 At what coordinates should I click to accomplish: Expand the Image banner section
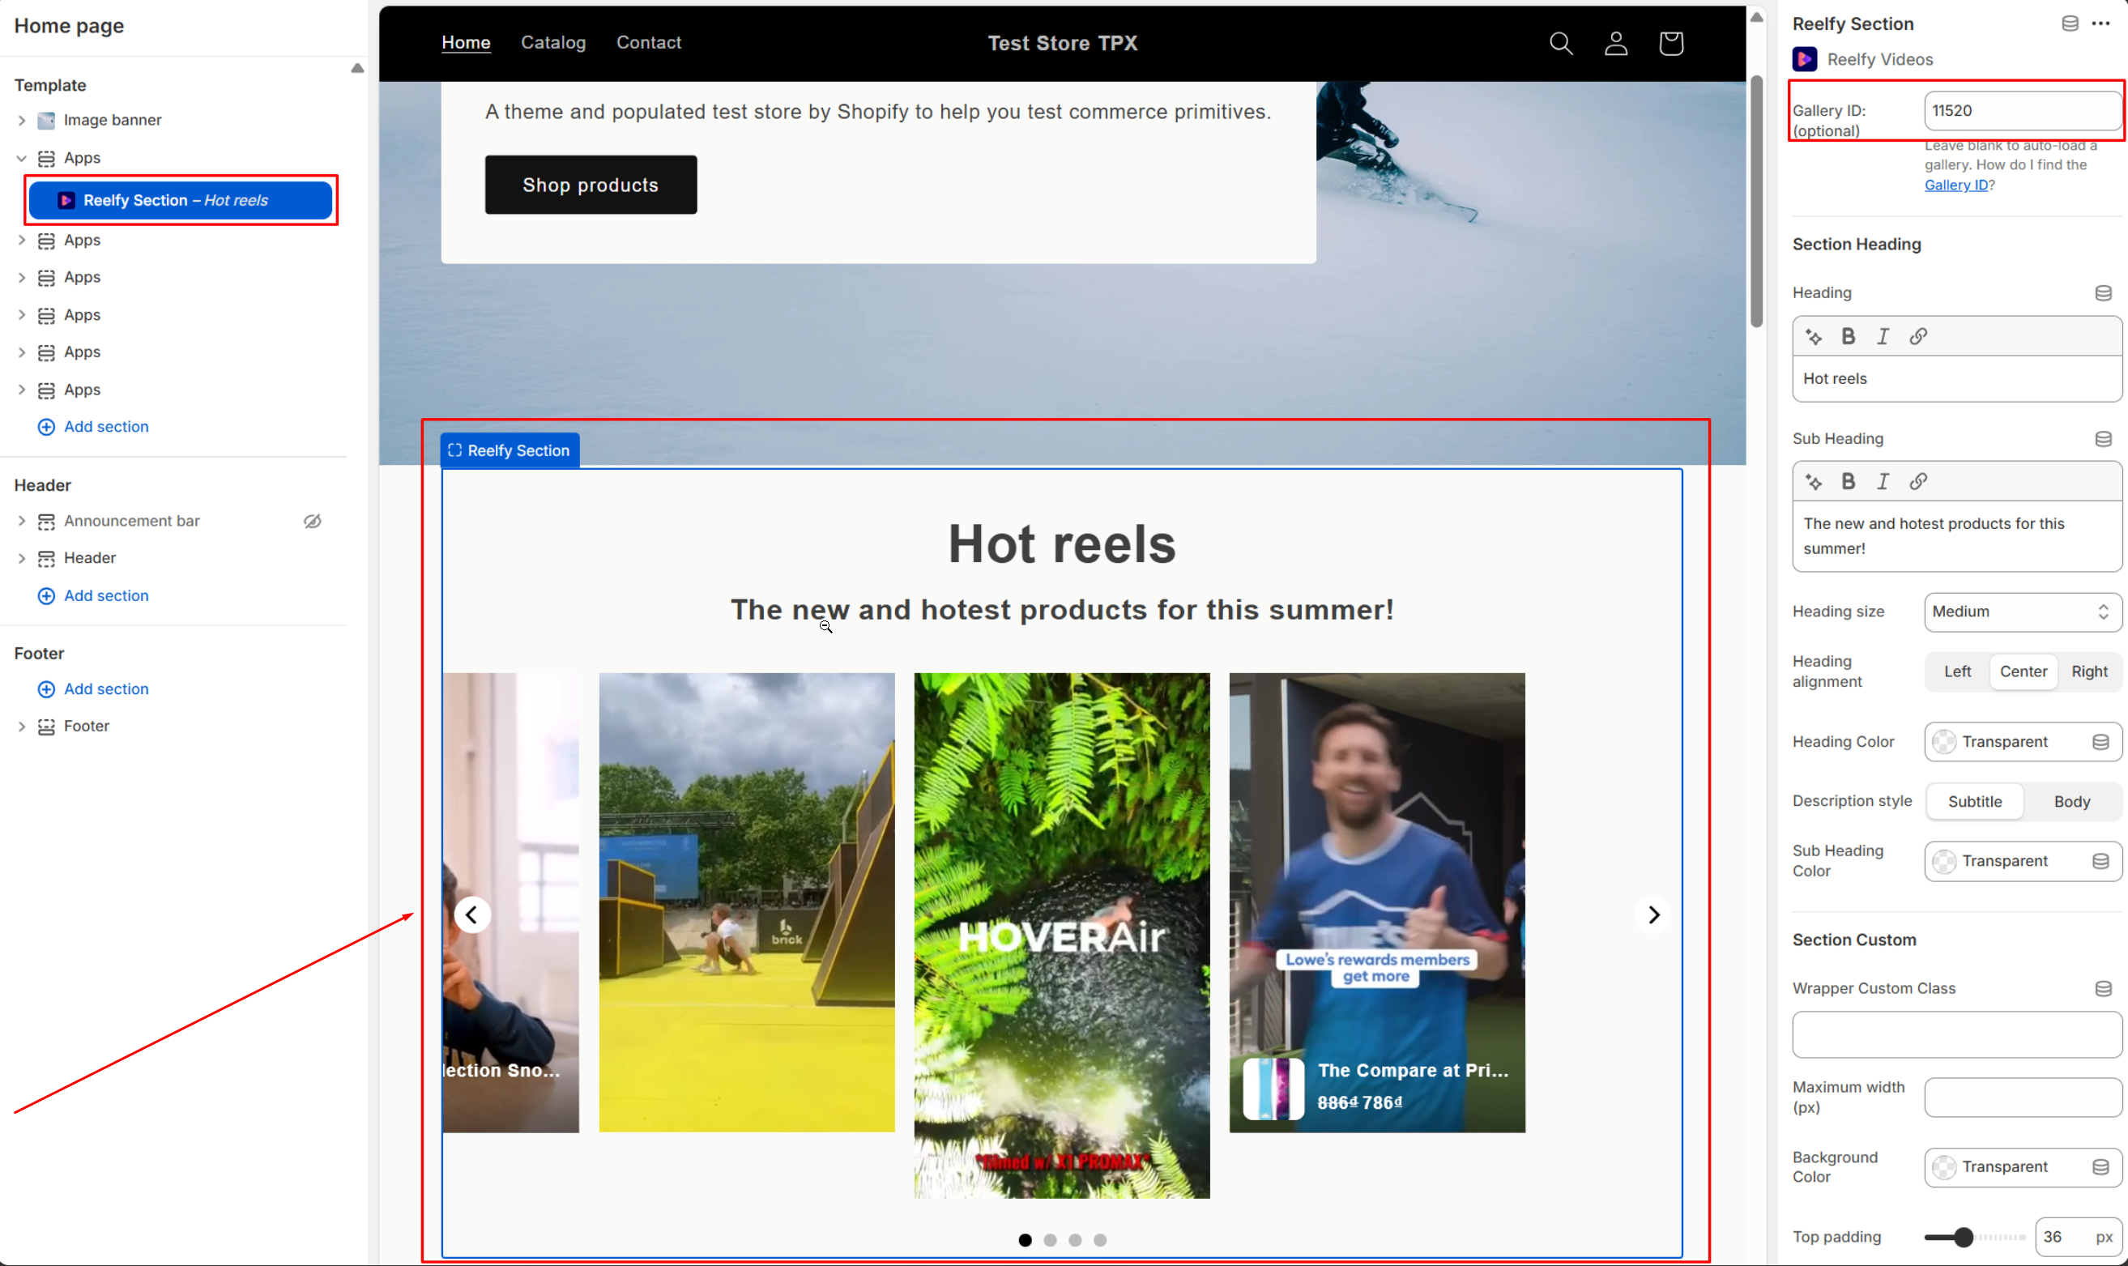click(x=22, y=121)
